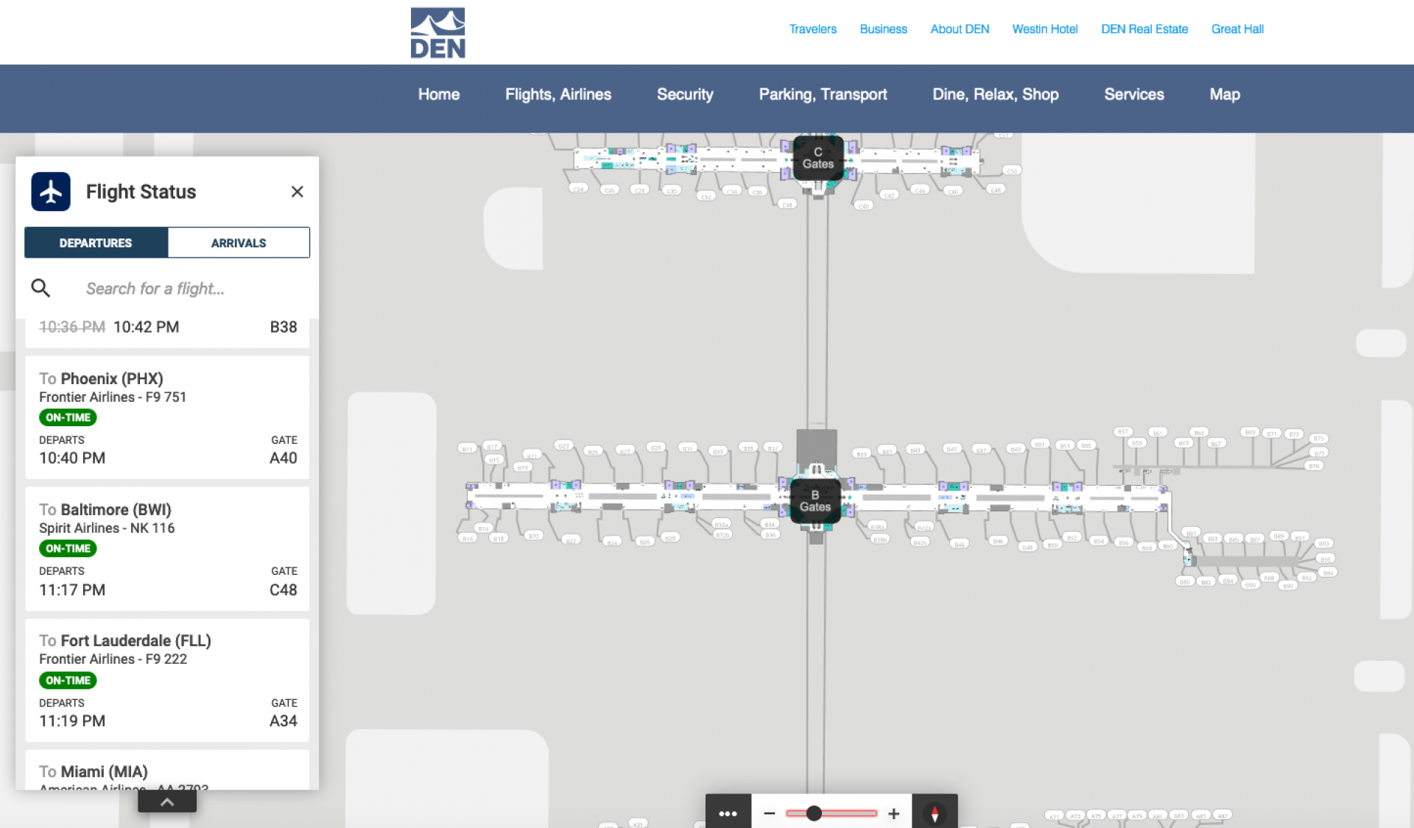Click the search magnifier icon

[41, 289]
